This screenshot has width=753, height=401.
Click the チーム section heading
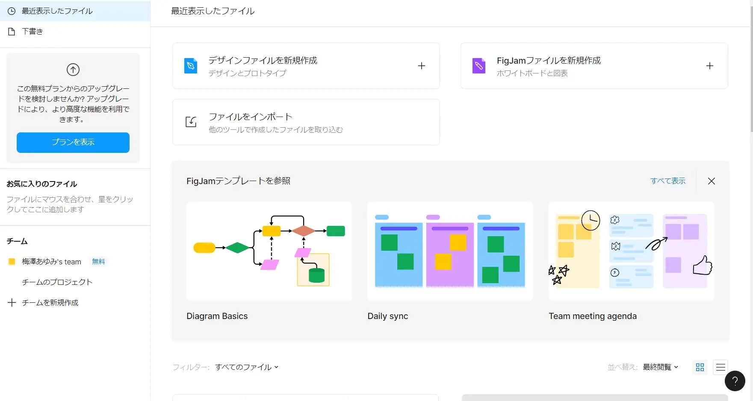tap(17, 241)
